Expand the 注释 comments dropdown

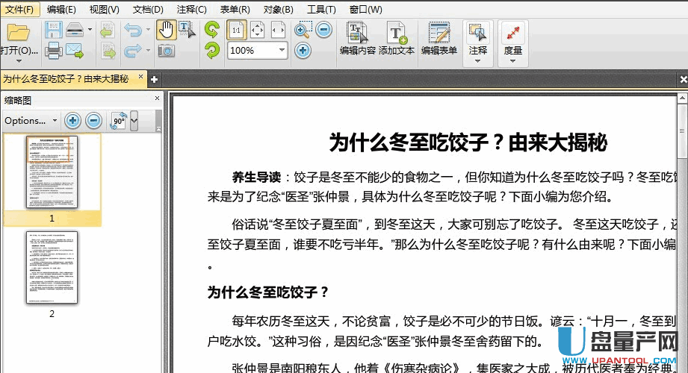[478, 60]
